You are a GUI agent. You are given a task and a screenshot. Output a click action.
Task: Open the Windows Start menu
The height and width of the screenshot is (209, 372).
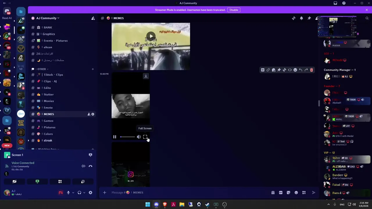[x=148, y=204]
